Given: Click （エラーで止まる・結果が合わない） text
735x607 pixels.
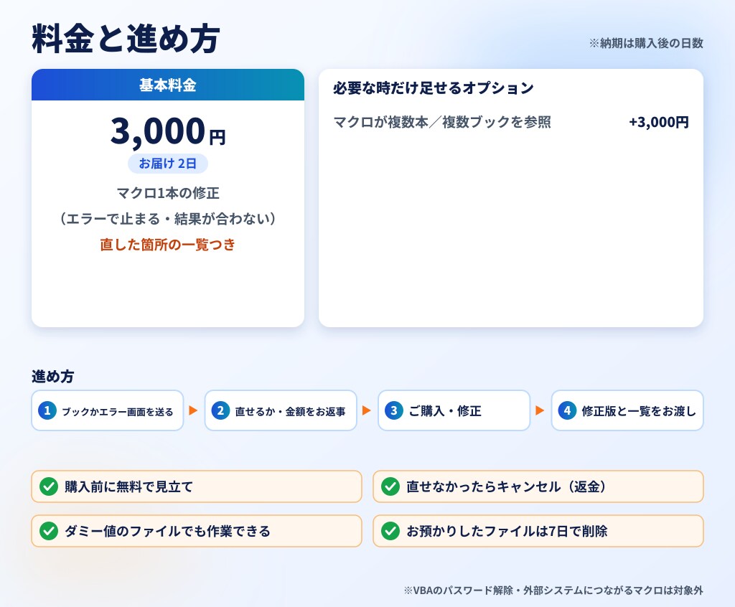Looking at the screenshot, I should [168, 218].
